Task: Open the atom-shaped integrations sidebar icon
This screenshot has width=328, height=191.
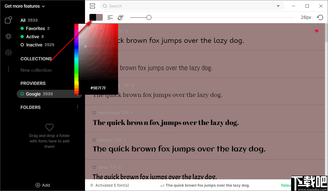Action: 8,36
